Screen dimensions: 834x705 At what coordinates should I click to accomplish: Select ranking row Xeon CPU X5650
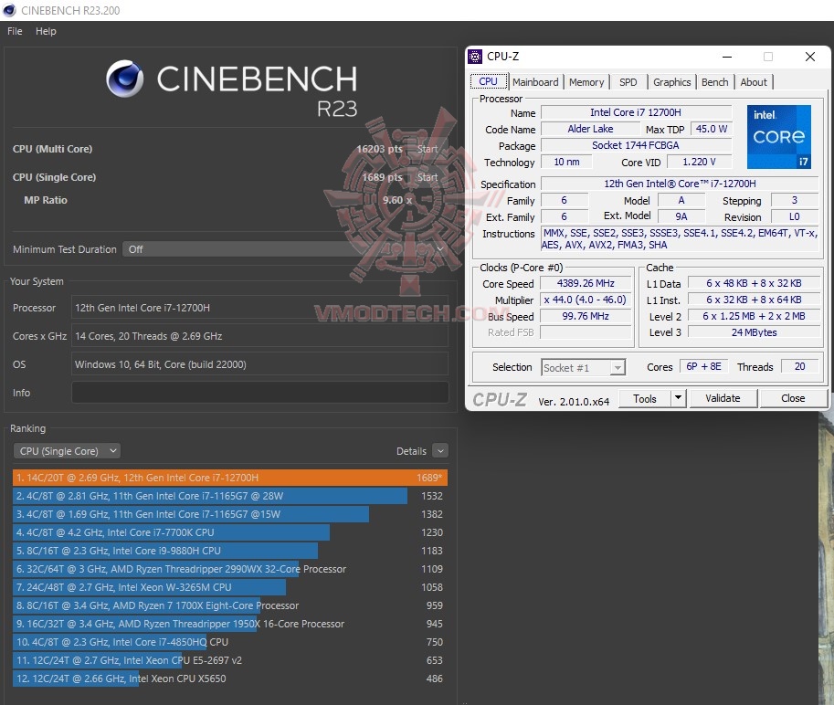(230, 679)
